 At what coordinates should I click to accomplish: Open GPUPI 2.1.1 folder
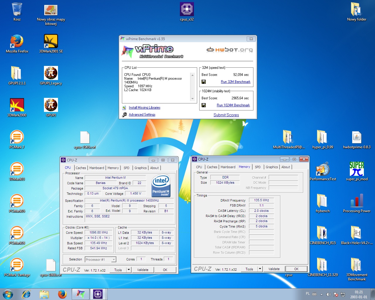[x=17, y=76]
